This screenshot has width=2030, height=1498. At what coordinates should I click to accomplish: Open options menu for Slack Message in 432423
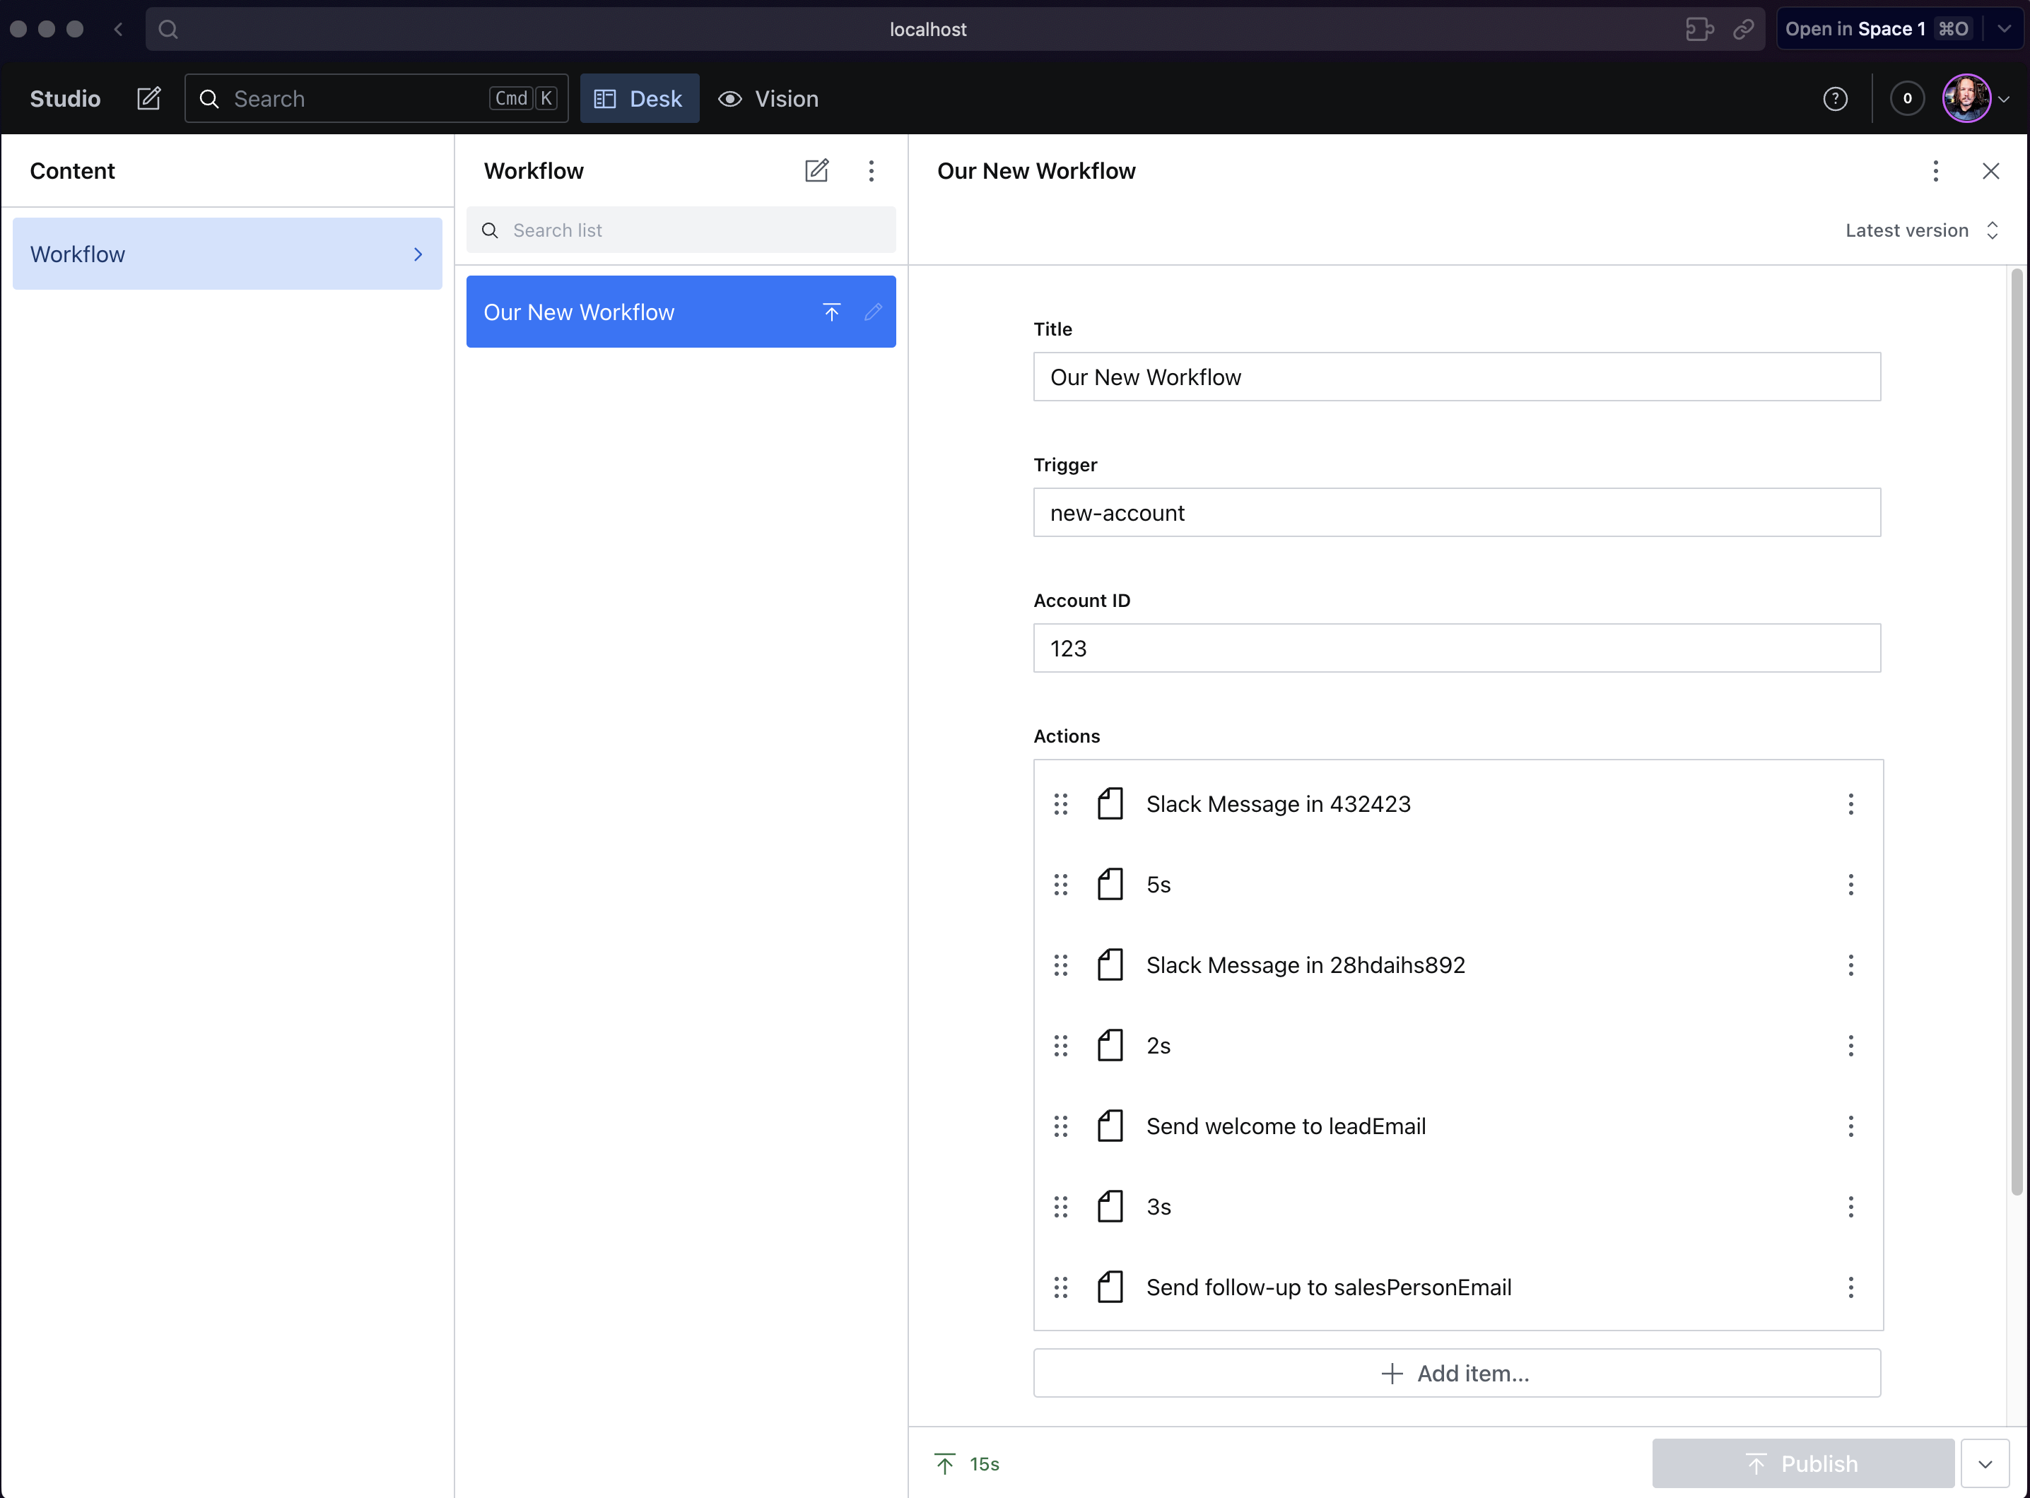(1850, 803)
